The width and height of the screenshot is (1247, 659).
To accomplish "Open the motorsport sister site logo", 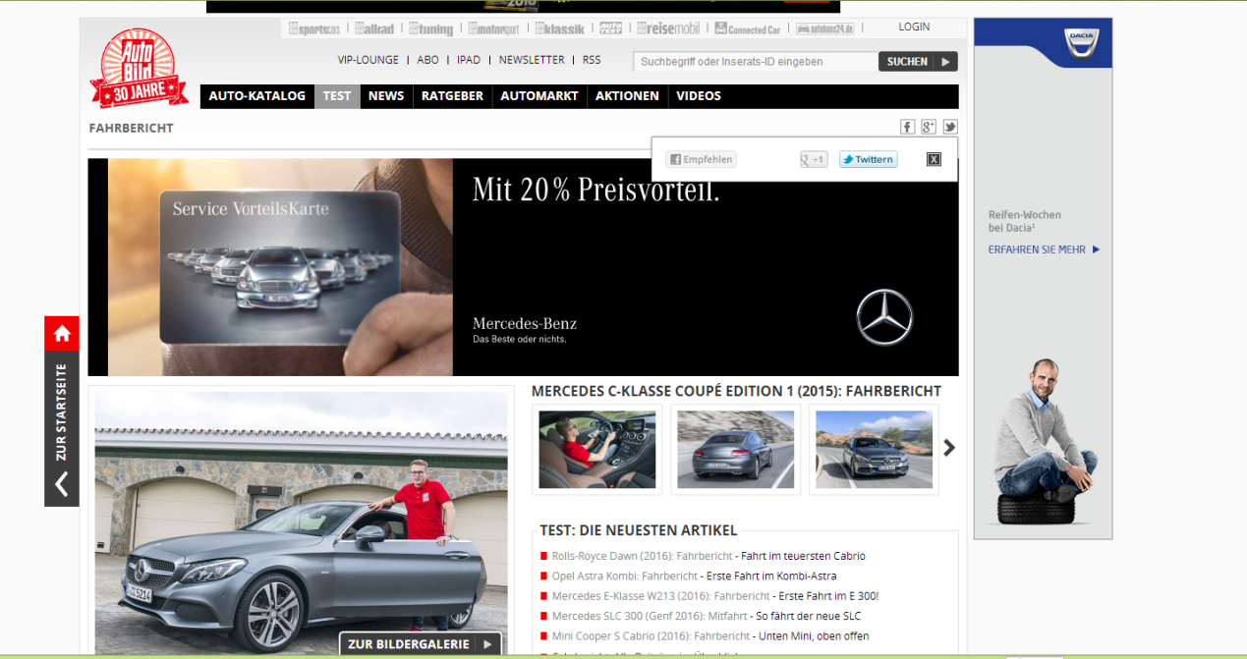I will 493,28.
